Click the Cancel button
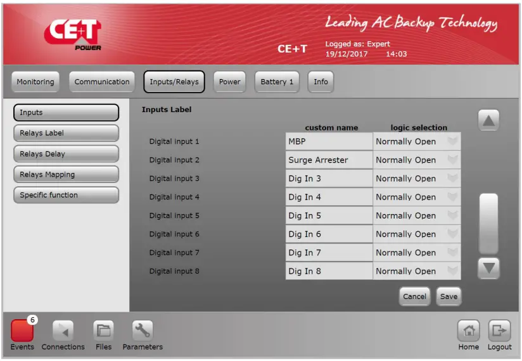 414,296
